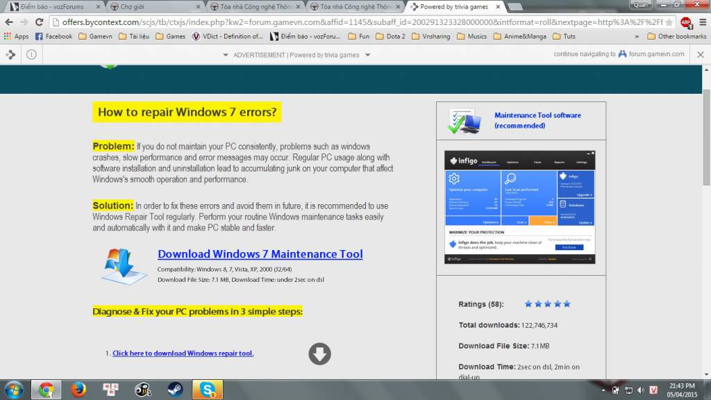Viewport: 711px width, 400px height.
Task: Click the page vertical scrollbar thumb
Action: (x=706, y=137)
